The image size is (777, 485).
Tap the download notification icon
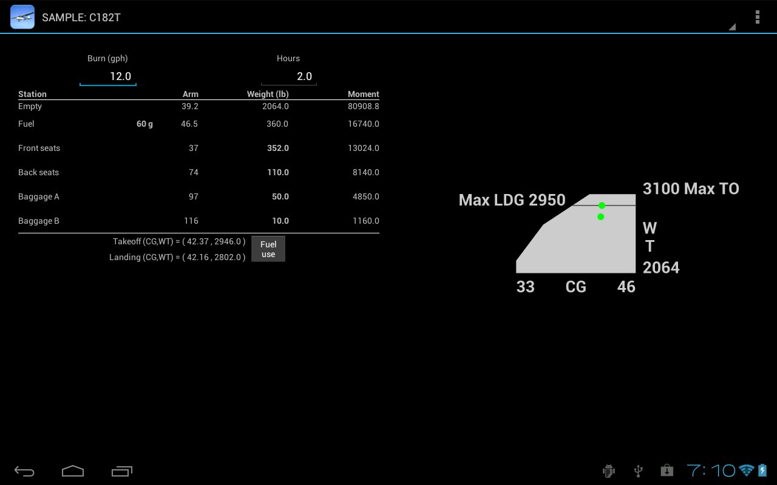click(667, 470)
